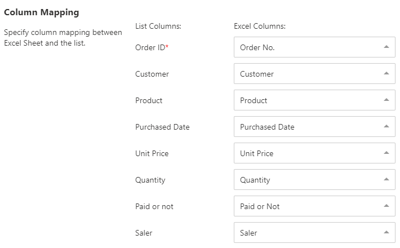The width and height of the screenshot is (400, 248).
Task: Click Quantity combo box arrow
Action: (x=386, y=179)
